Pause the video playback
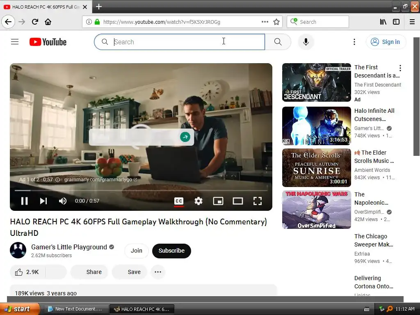 click(x=24, y=201)
